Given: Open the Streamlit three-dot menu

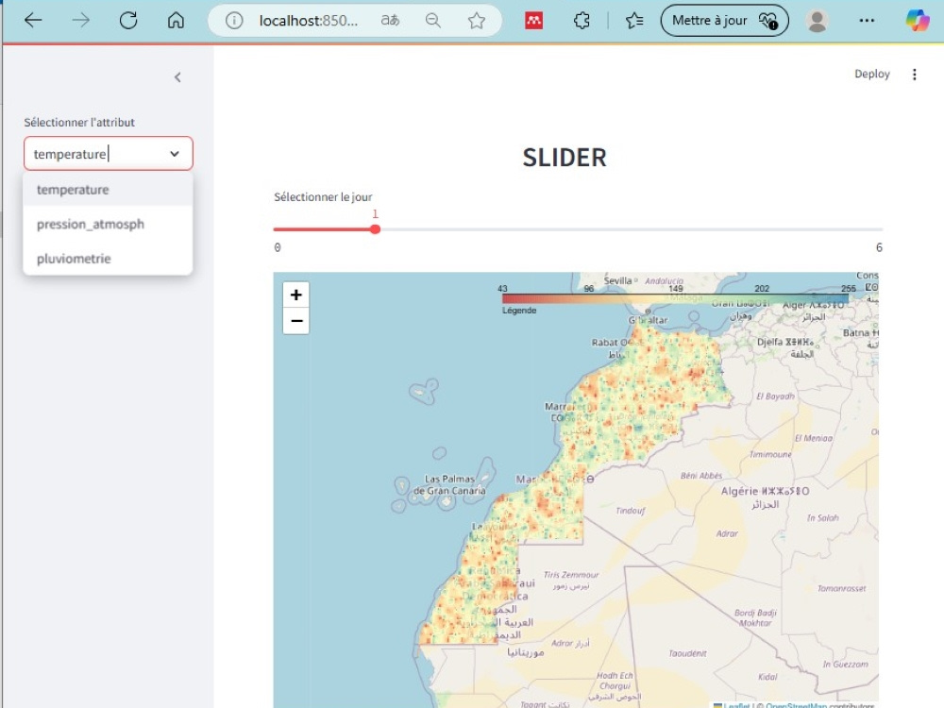Looking at the screenshot, I should pyautogui.click(x=915, y=74).
